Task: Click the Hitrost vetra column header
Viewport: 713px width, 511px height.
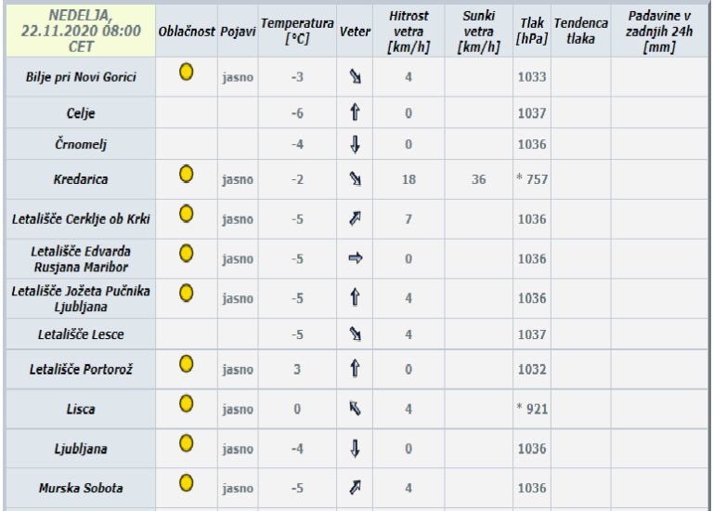Action: (x=408, y=32)
